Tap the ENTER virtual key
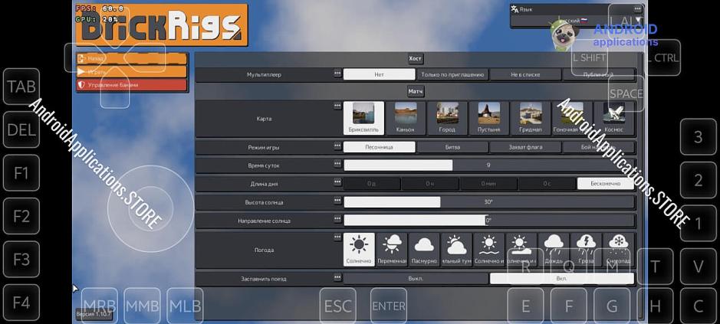Image resolution: width=720 pixels, height=324 pixels. (389, 306)
